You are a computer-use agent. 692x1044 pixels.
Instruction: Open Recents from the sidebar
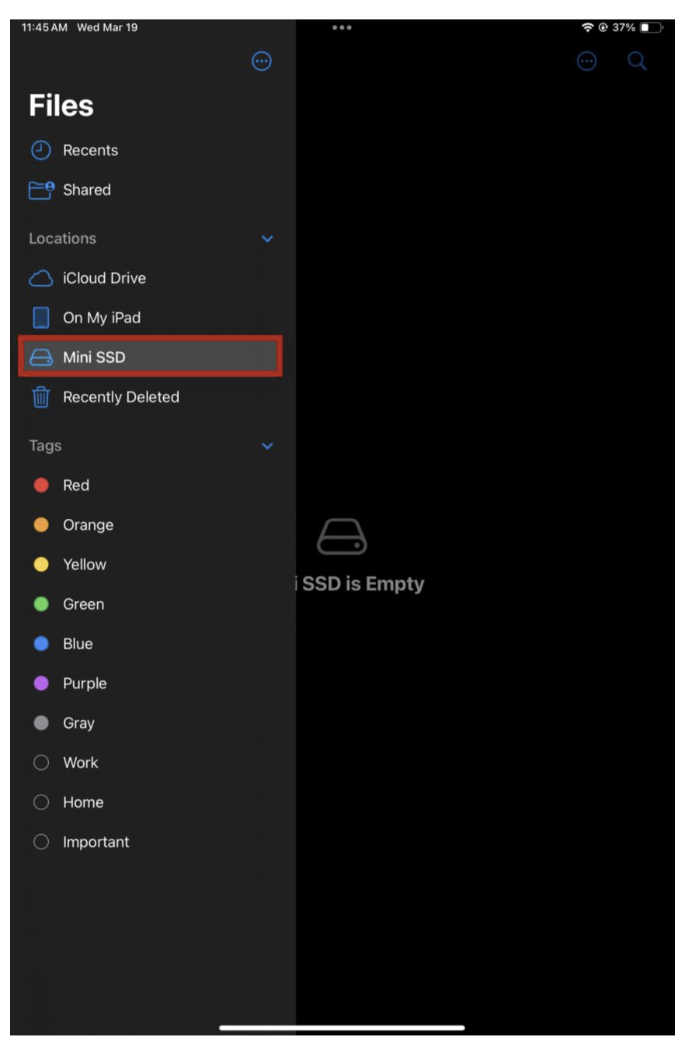click(90, 151)
